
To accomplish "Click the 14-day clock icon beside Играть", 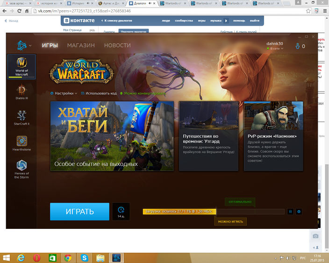I will (121, 211).
